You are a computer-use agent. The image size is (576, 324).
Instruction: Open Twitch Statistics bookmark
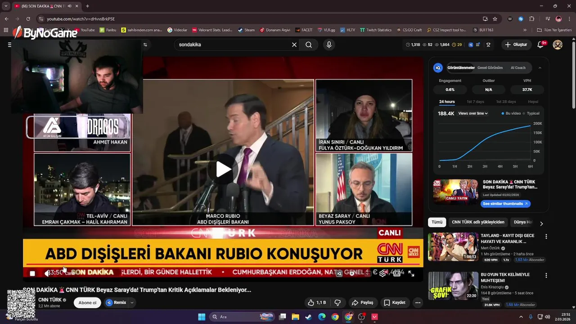(x=375, y=30)
